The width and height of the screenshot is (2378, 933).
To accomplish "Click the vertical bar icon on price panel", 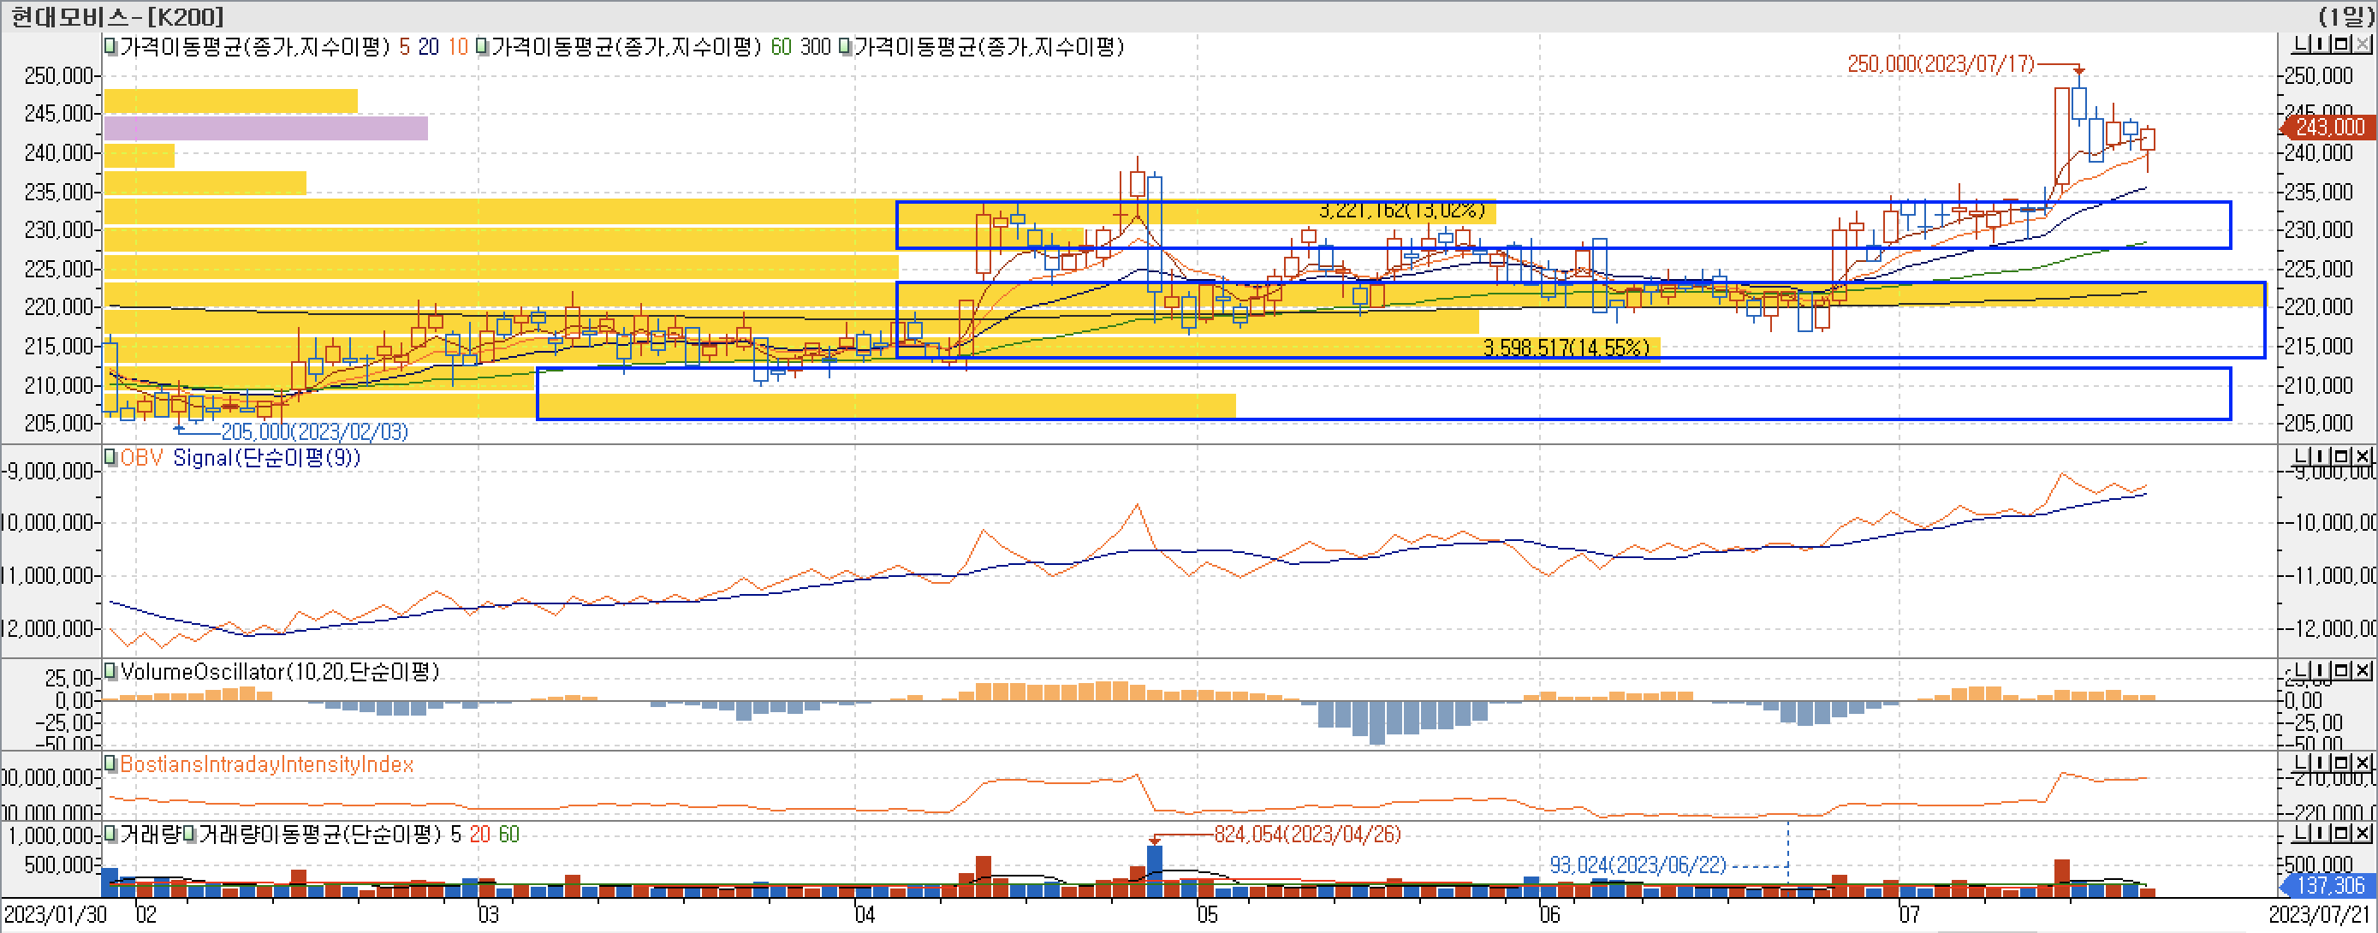I will pos(2320,44).
